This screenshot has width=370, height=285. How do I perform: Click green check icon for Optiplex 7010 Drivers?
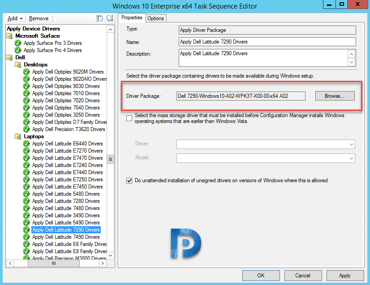(x=26, y=93)
